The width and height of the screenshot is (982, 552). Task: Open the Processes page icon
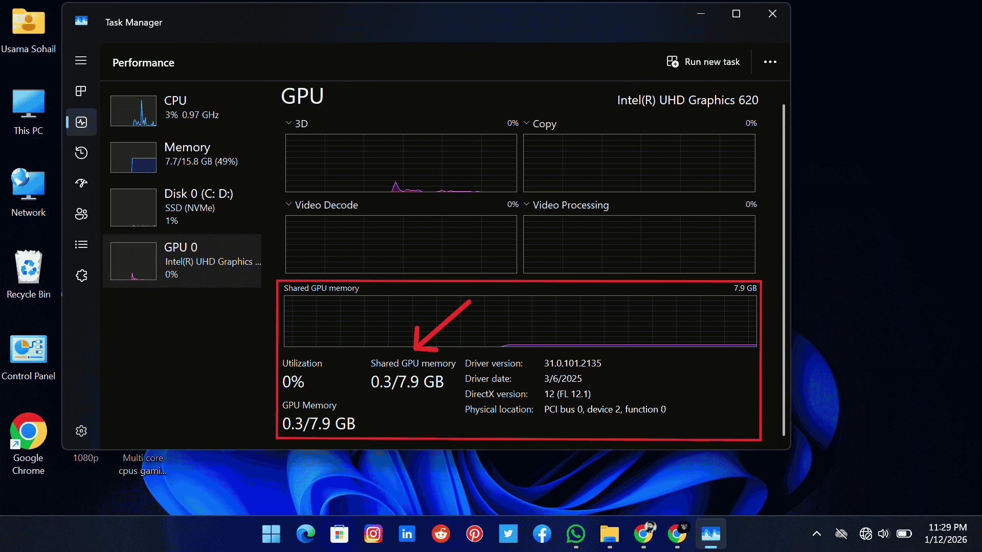coord(81,91)
